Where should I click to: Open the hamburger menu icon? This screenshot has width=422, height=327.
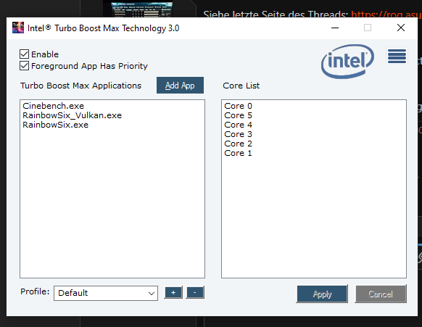pos(397,57)
